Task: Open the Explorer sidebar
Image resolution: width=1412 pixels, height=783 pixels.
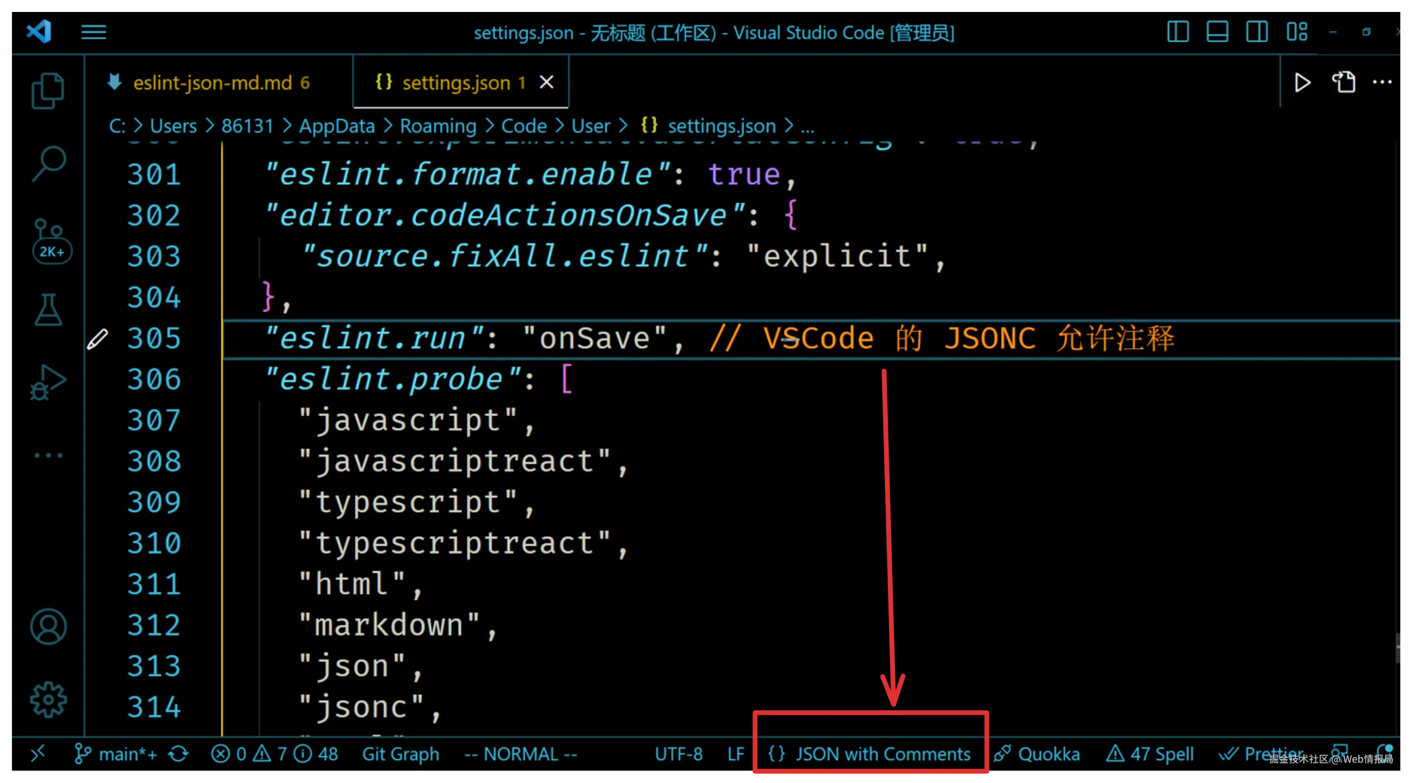Action: pyautogui.click(x=47, y=90)
